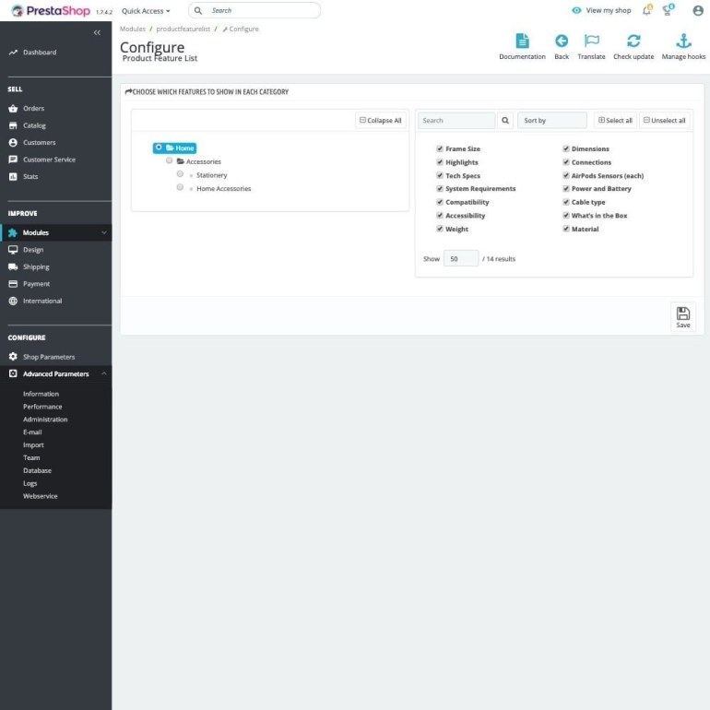Open the trophy icon in the header
710x710 pixels.
668,10
